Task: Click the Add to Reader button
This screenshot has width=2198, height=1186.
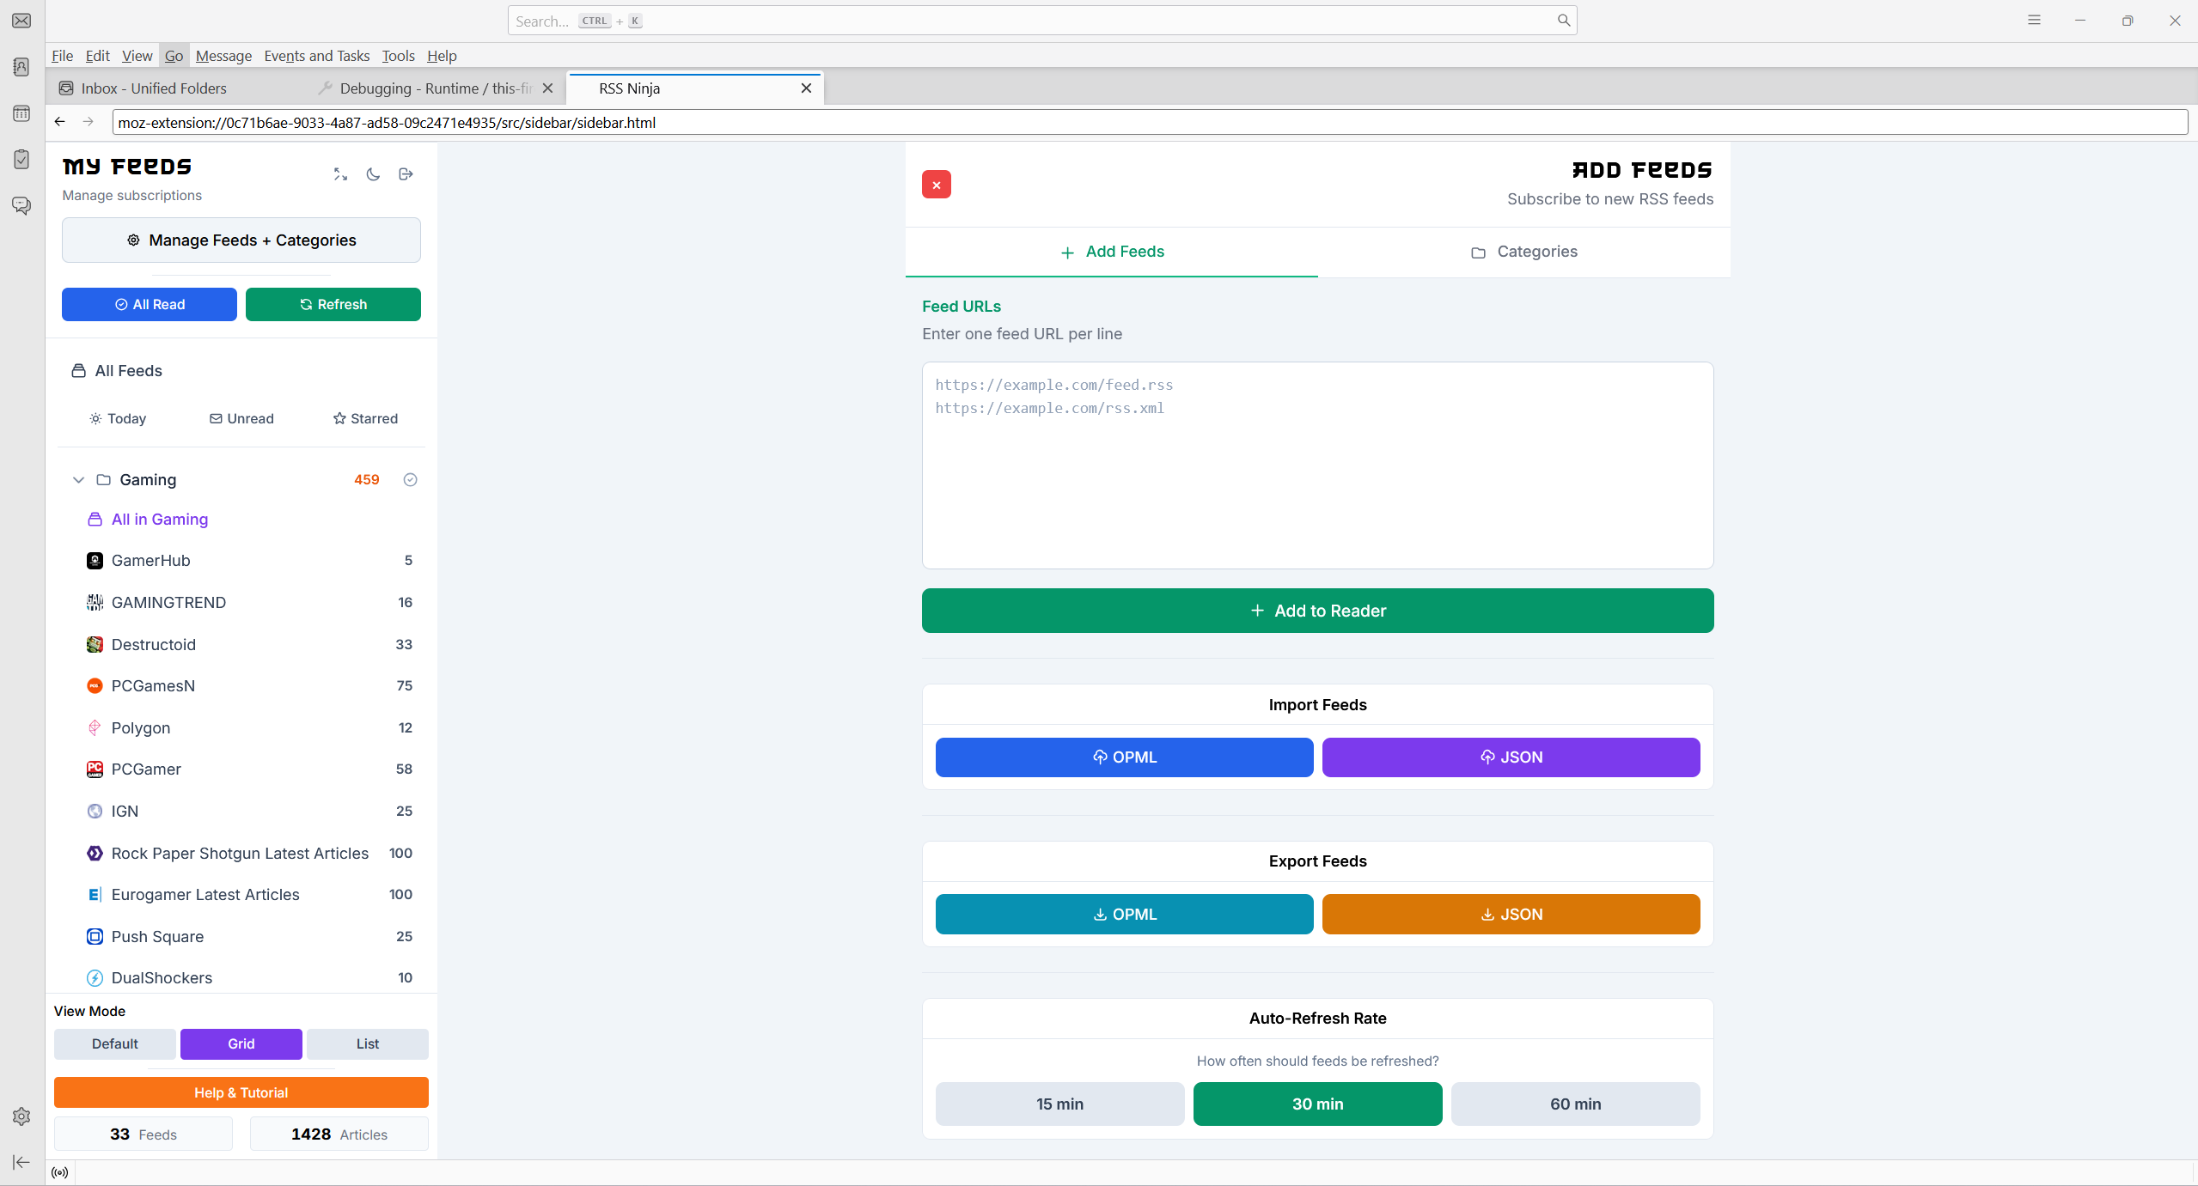Action: [x=1316, y=611]
